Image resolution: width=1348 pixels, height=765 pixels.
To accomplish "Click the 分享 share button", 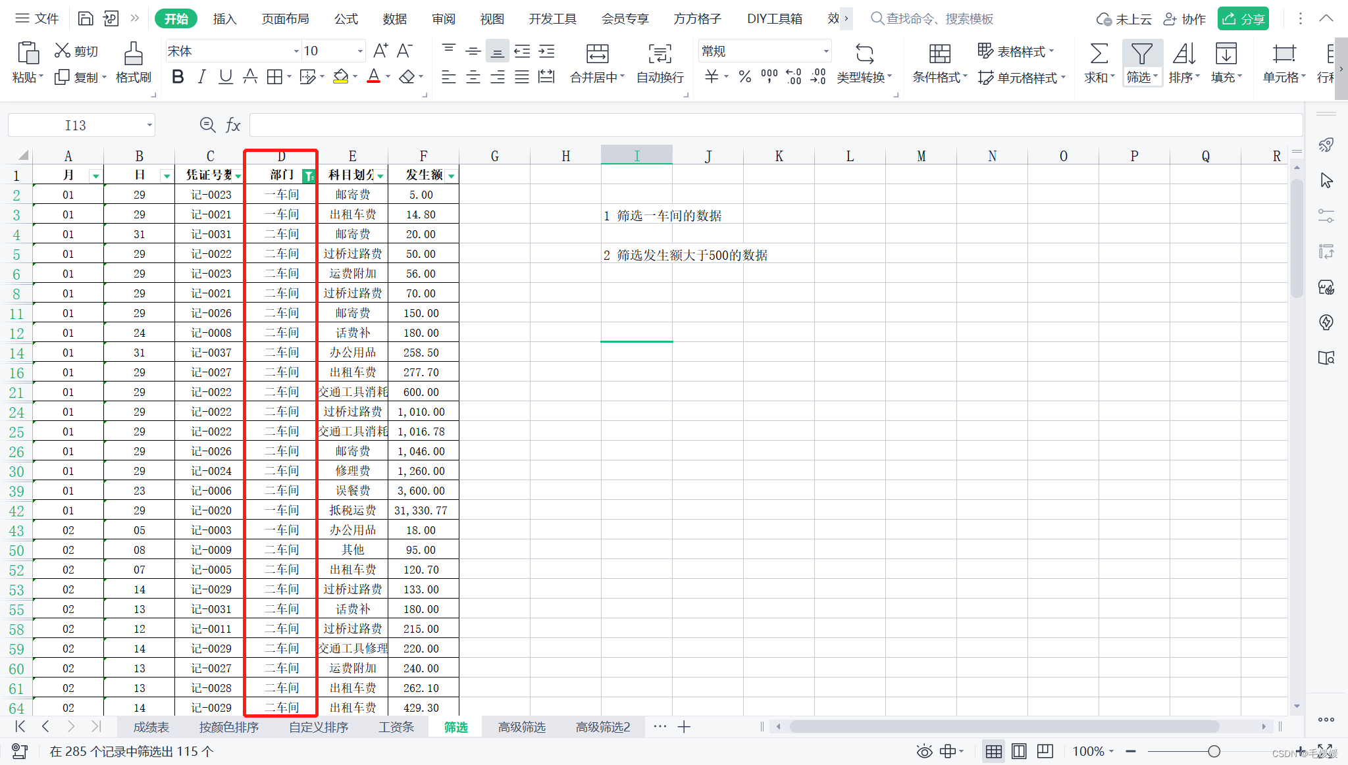I will [1243, 18].
